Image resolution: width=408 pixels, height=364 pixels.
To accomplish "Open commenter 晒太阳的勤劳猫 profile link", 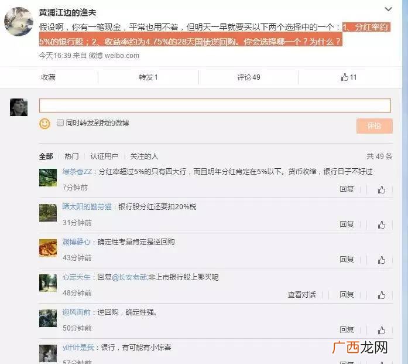I will tap(87, 207).
